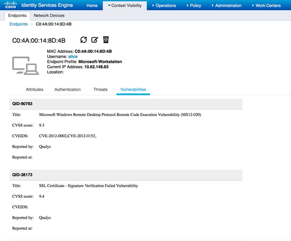Click the IP address 10.62.148.63
The height and width of the screenshot is (241, 291).
coord(97,67)
